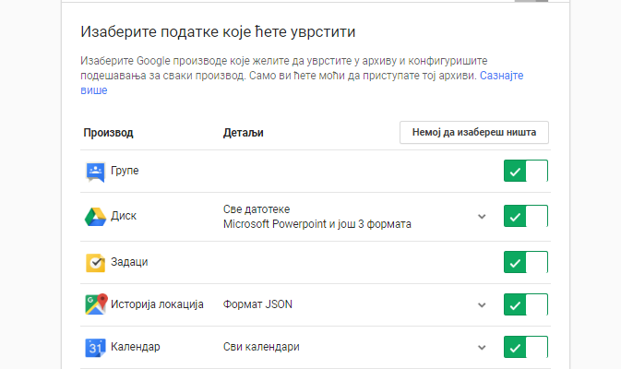Click the Задаци product label
This screenshot has height=369, width=621.
[129, 262]
